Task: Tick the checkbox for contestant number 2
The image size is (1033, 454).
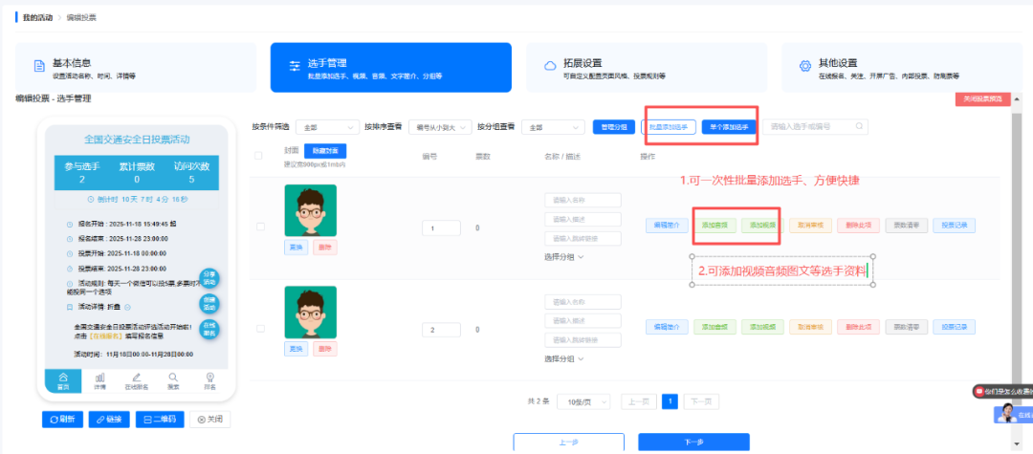Action: [x=260, y=330]
